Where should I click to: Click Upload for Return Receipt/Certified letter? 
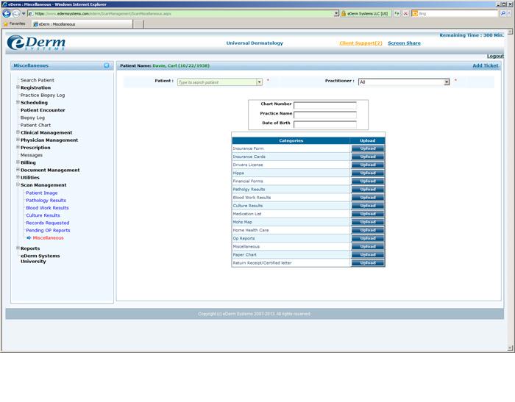(x=368, y=263)
